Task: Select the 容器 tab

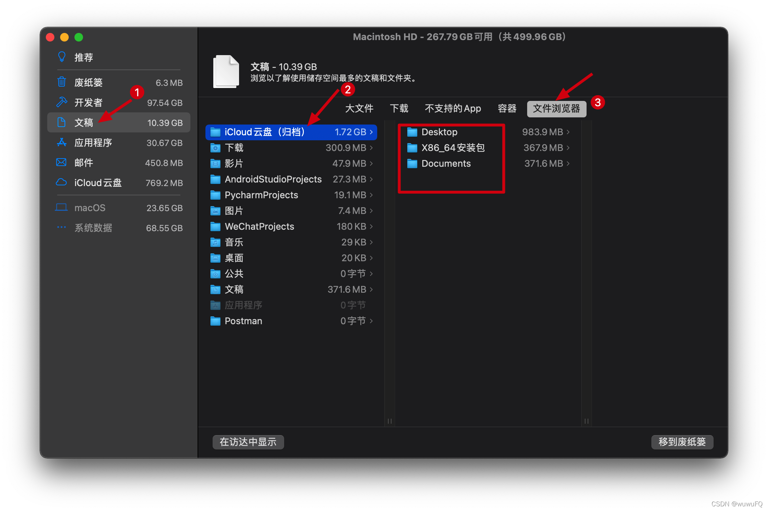Action: tap(507, 108)
